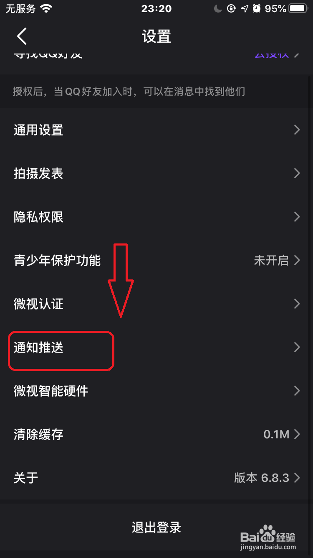Tap the alarm clock status icon
The width and height of the screenshot is (313, 558).
[x=257, y=8]
